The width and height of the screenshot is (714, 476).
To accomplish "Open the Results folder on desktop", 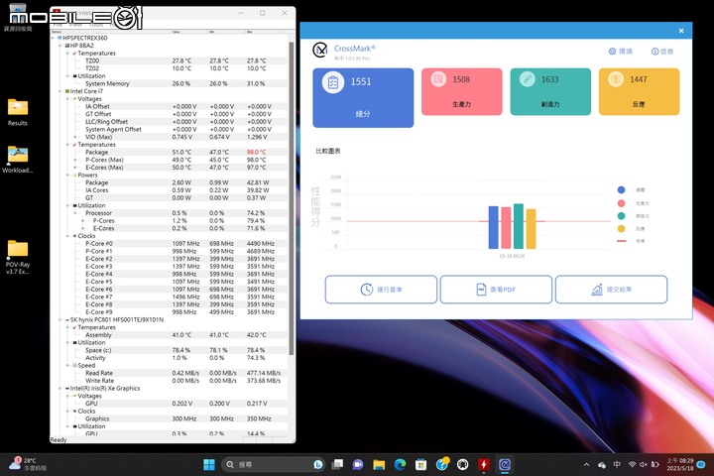I will coord(18,112).
